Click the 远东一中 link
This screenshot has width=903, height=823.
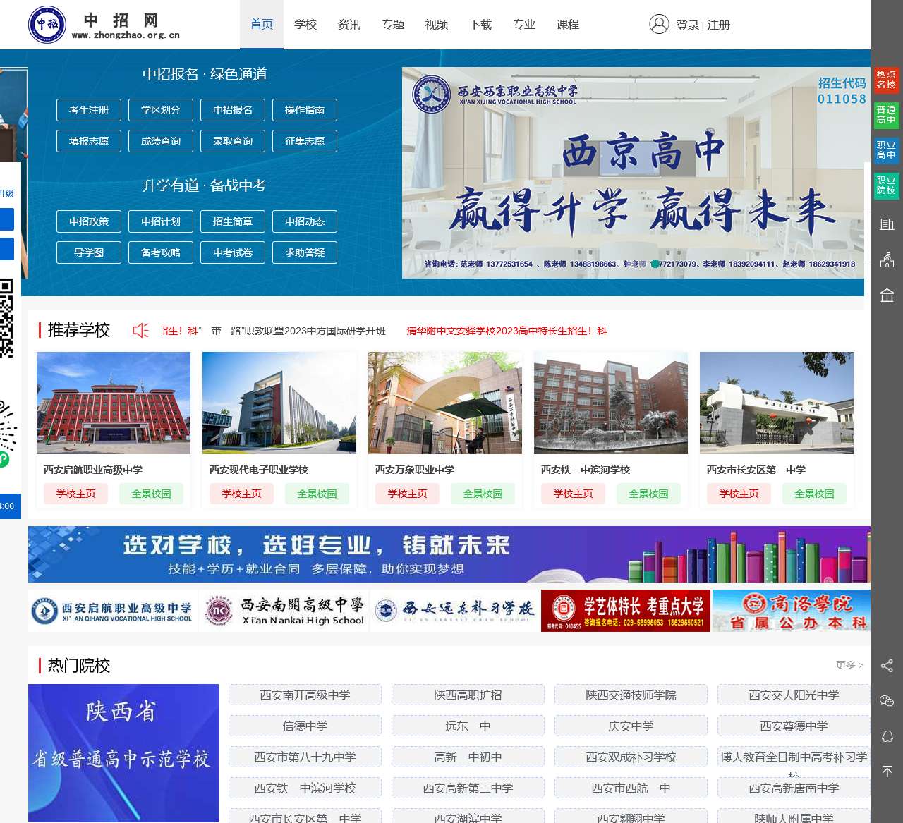[x=468, y=726]
